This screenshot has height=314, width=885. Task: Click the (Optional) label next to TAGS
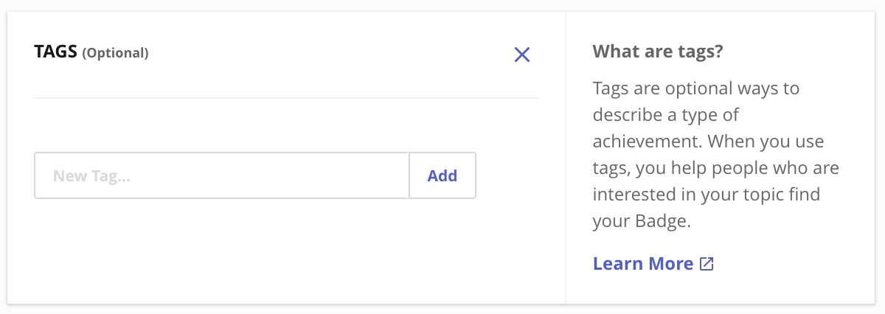click(x=115, y=53)
